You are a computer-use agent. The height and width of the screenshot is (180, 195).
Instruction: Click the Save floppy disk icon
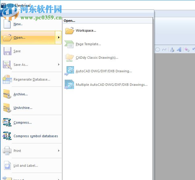pos(7,51)
